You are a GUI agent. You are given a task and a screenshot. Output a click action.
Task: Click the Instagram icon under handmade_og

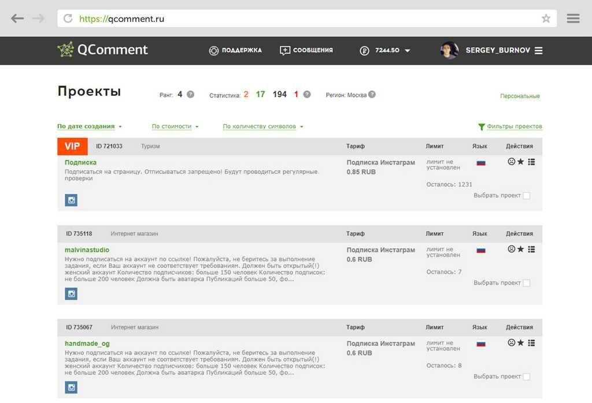[x=71, y=387]
